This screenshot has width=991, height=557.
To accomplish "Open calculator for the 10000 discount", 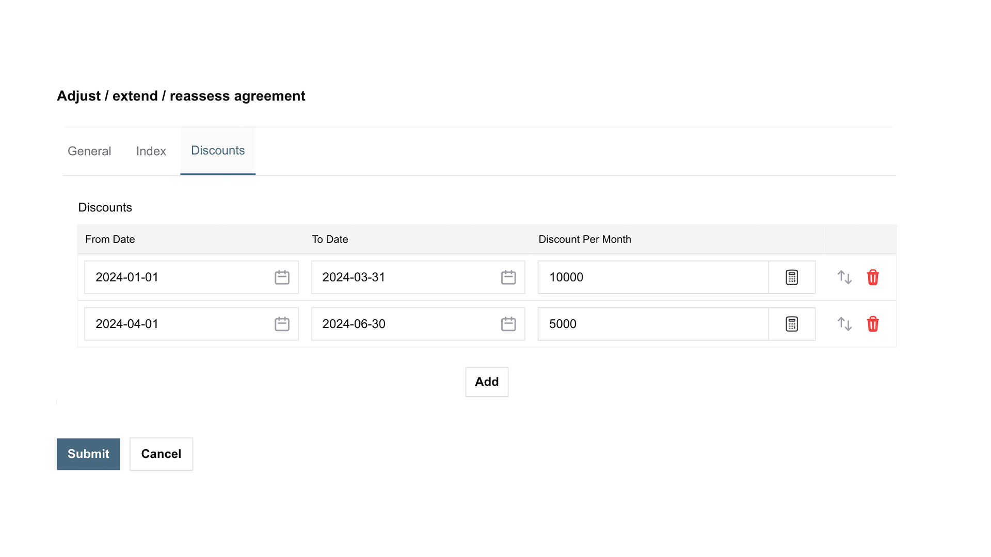I will point(792,277).
